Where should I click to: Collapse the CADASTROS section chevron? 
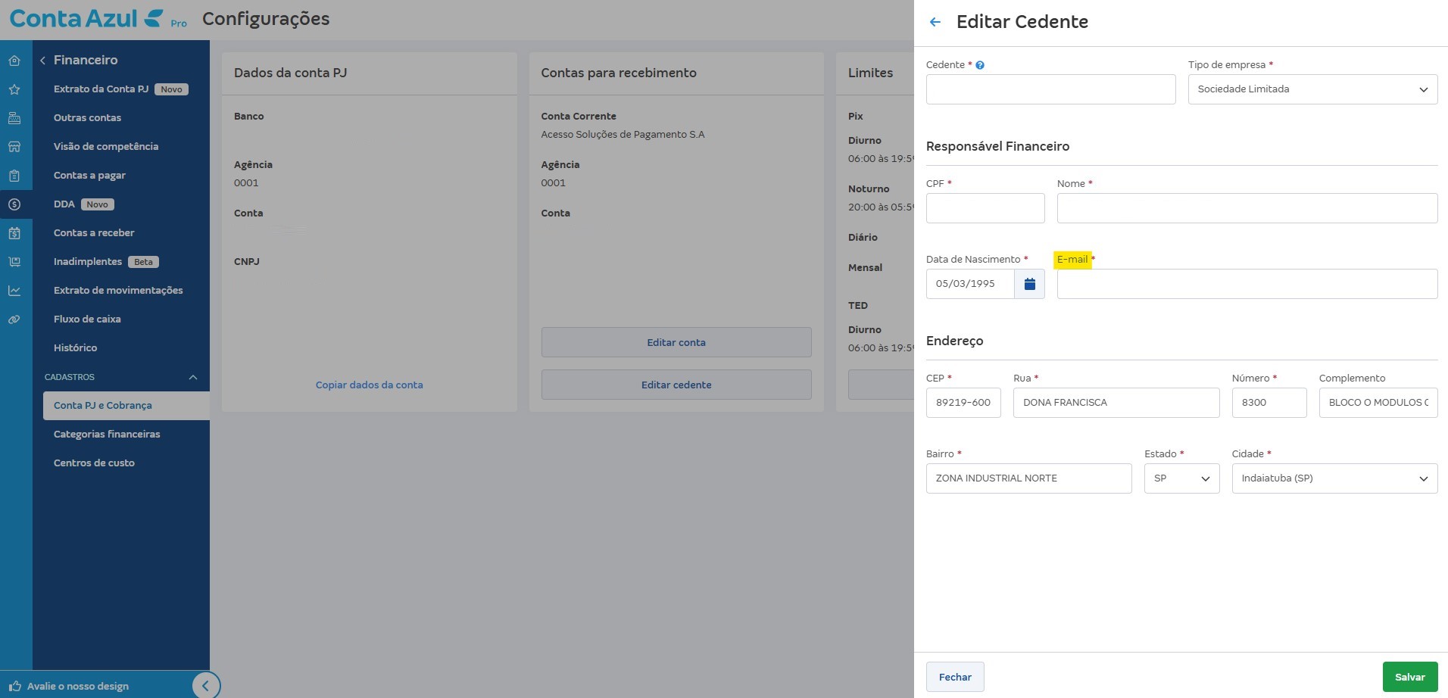pyautogui.click(x=193, y=377)
